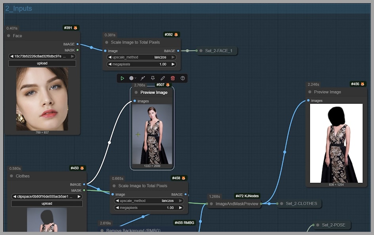Image resolution: width=374 pixels, height=235 pixels.
Task: Toggle collapse dot on ImageAndMaskPreview node
Action: (x=211, y=204)
